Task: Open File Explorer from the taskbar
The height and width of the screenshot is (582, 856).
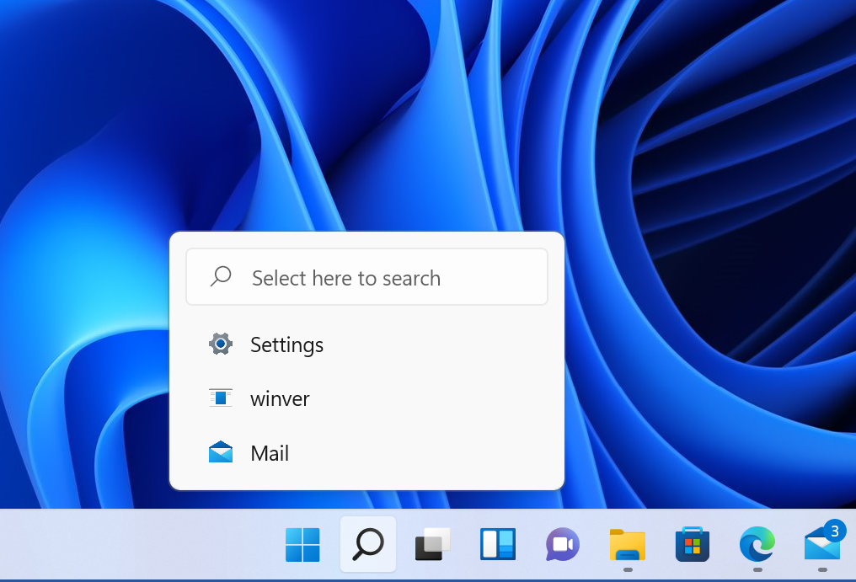Action: (626, 545)
